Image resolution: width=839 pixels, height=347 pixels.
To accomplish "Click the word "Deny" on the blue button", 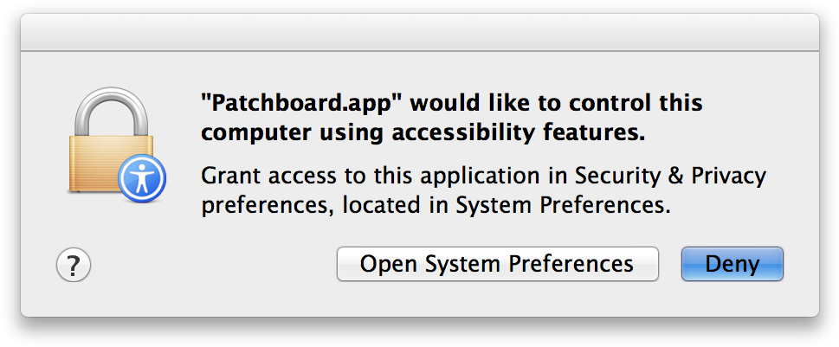I will (732, 264).
